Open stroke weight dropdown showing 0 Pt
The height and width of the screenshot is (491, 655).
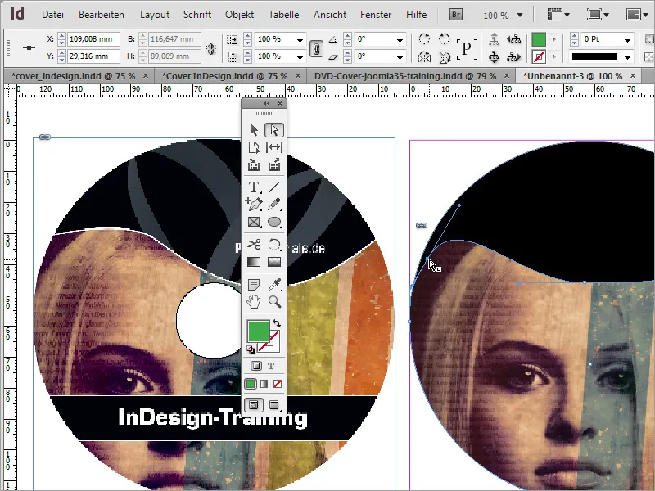pos(627,40)
